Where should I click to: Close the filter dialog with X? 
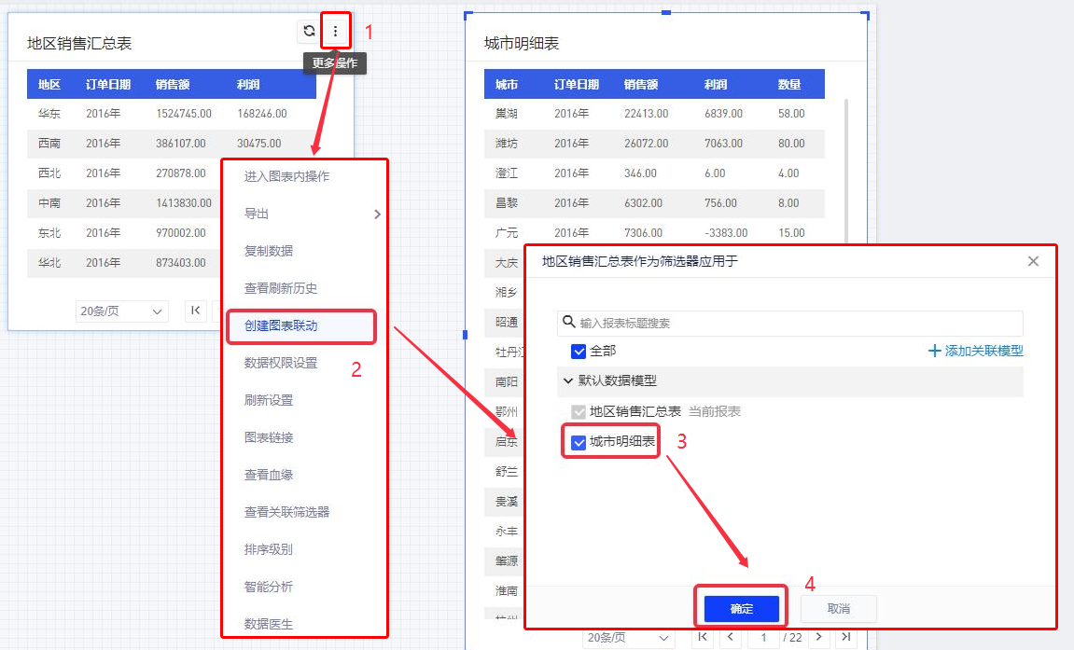click(x=1033, y=261)
